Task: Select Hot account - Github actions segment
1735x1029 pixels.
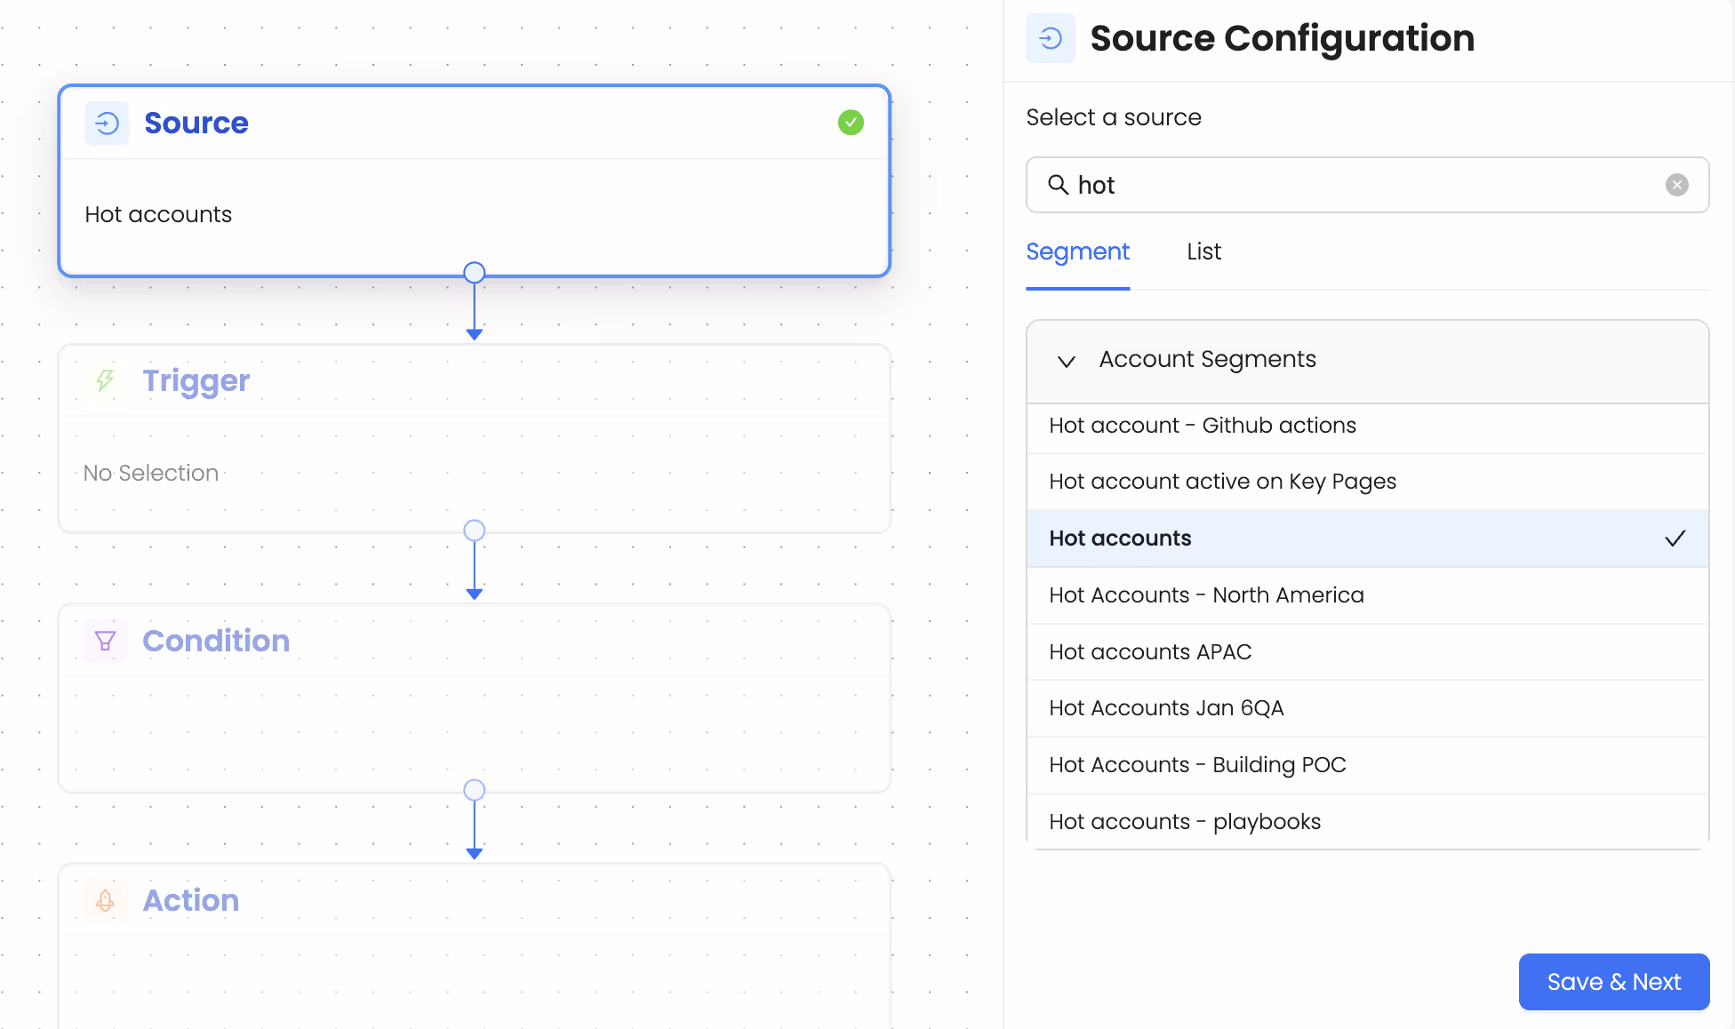Action: pyautogui.click(x=1202, y=425)
